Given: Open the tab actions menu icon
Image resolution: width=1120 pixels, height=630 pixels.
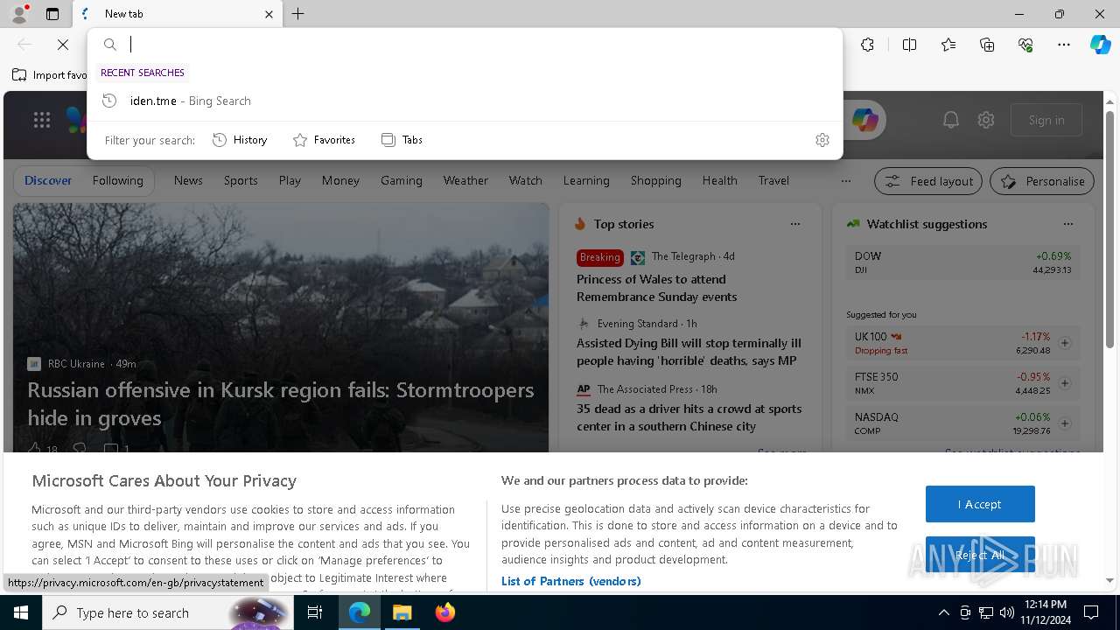Looking at the screenshot, I should [x=52, y=14].
